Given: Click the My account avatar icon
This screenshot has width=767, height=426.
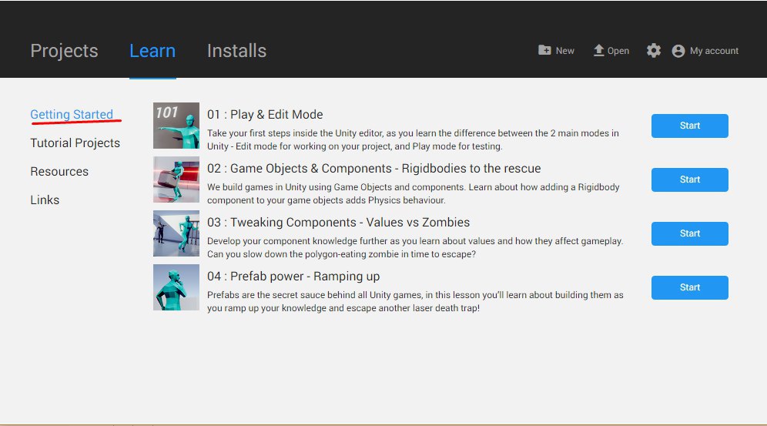Looking at the screenshot, I should [678, 51].
